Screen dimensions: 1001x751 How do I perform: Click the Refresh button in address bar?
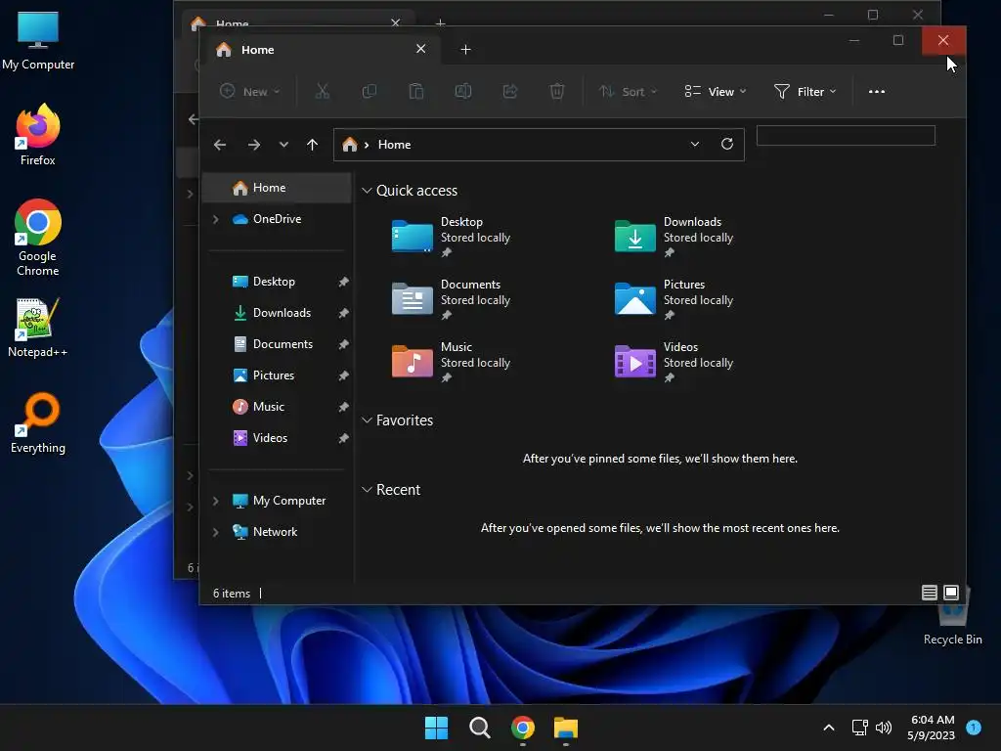point(727,144)
